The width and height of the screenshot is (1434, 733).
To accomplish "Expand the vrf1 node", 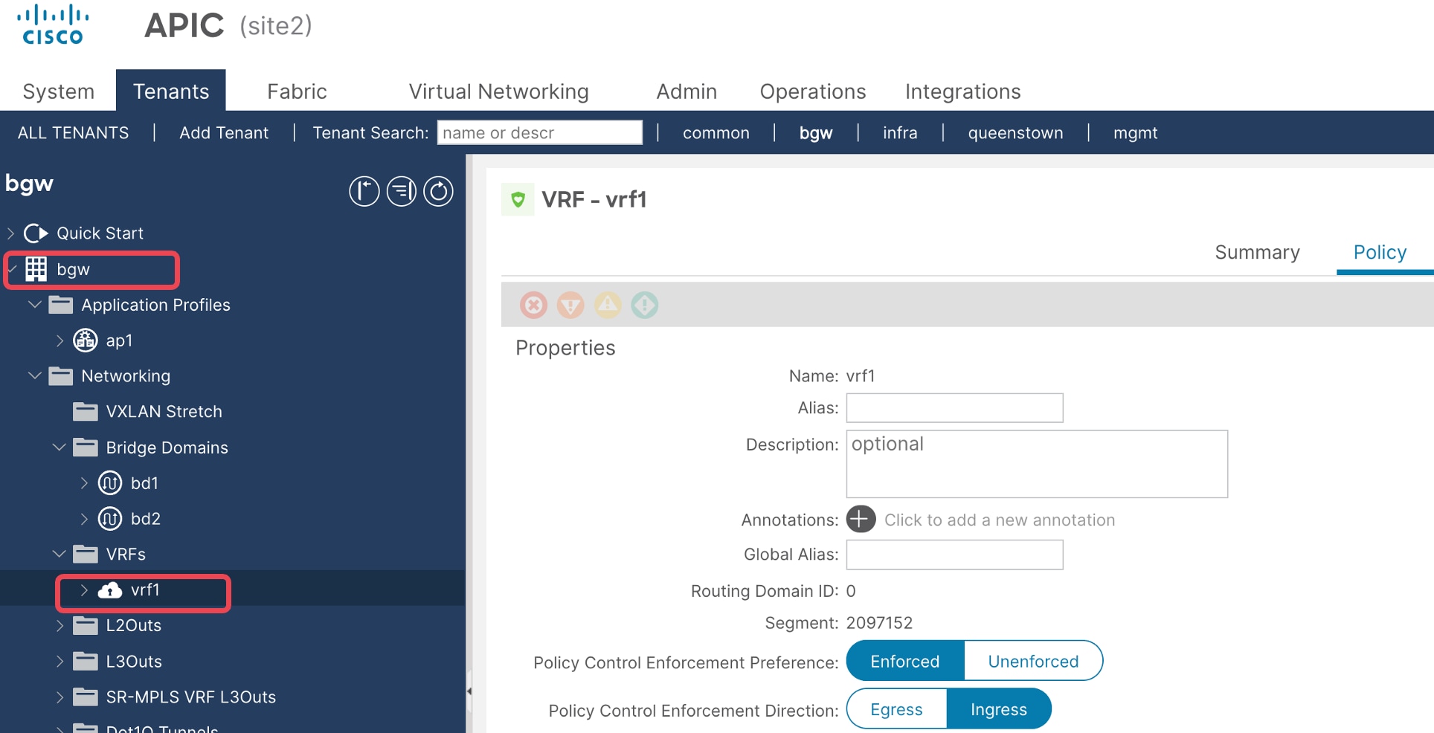I will [x=84, y=590].
